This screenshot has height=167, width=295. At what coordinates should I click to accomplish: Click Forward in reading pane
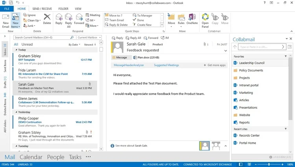tap(151, 38)
